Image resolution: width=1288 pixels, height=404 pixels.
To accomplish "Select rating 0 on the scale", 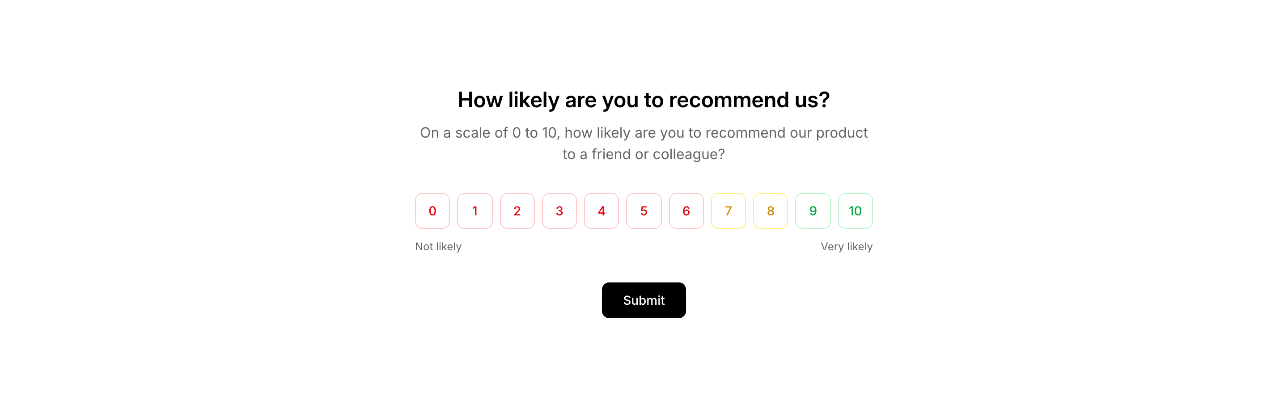I will pyautogui.click(x=432, y=211).
